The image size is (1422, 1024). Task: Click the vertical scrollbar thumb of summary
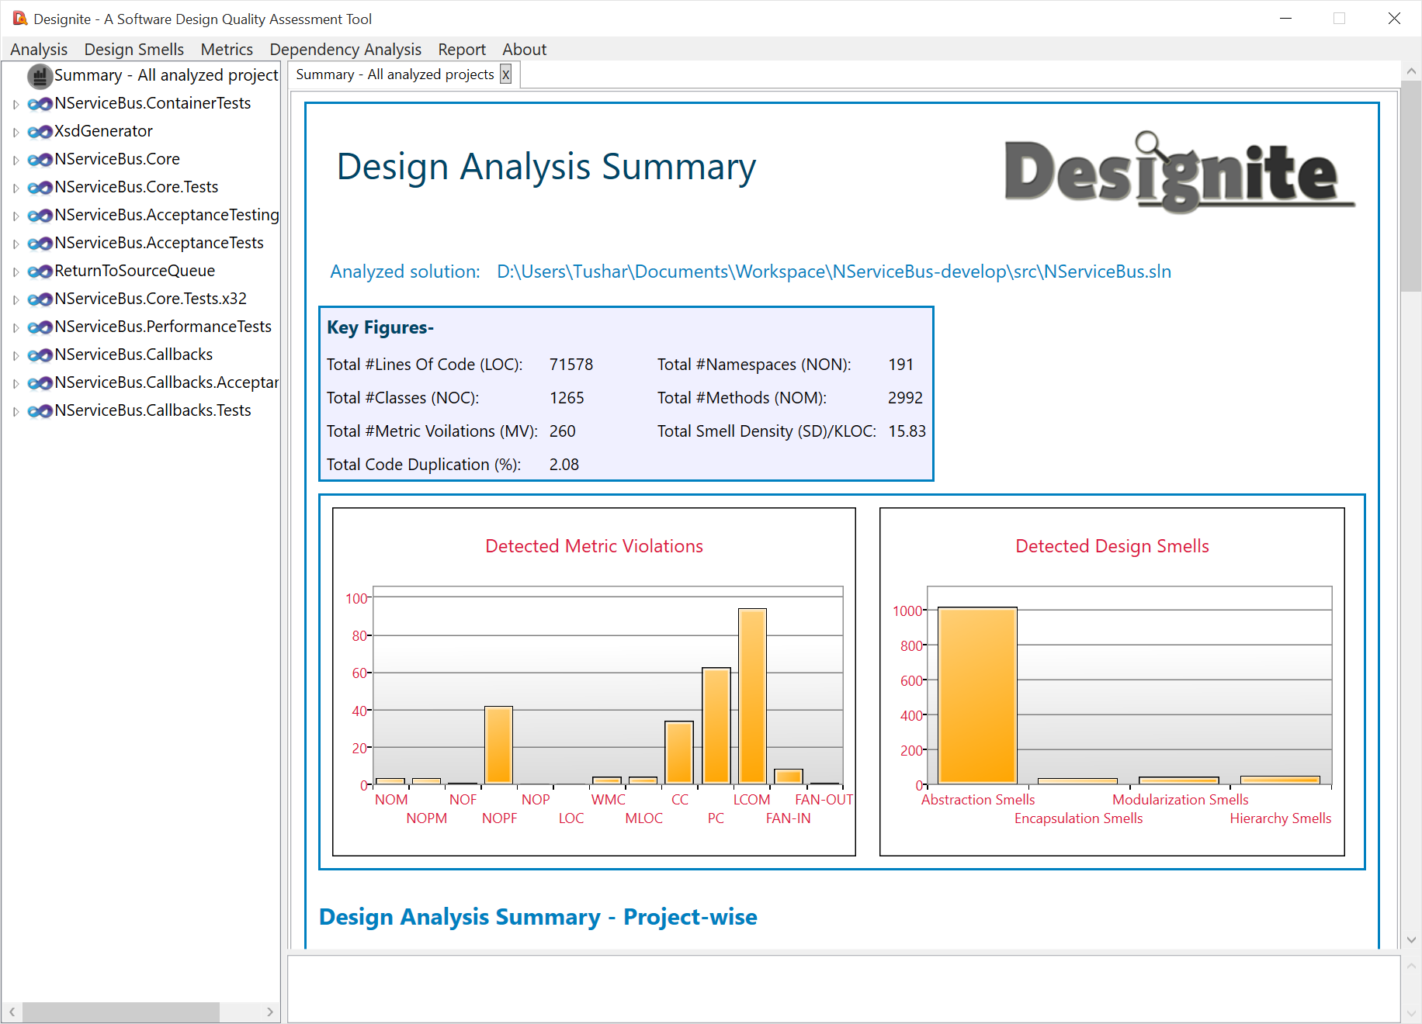pos(1410,186)
